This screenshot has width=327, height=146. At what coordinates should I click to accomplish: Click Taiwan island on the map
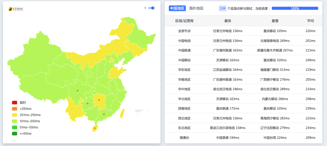[122, 114]
